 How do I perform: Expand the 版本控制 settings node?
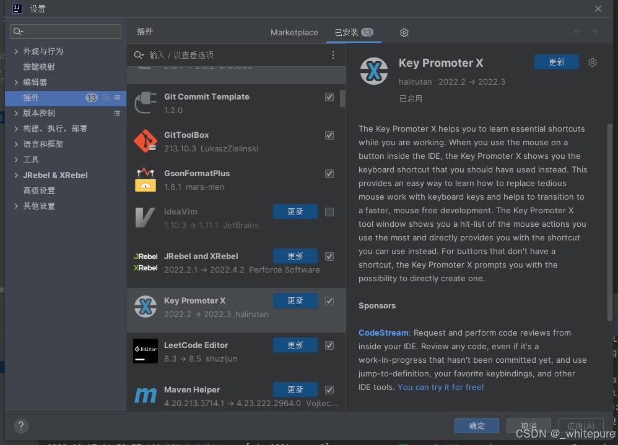(16, 113)
